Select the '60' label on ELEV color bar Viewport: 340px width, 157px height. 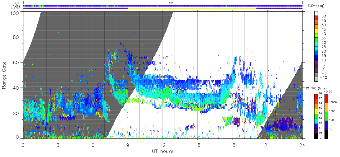click(x=323, y=16)
